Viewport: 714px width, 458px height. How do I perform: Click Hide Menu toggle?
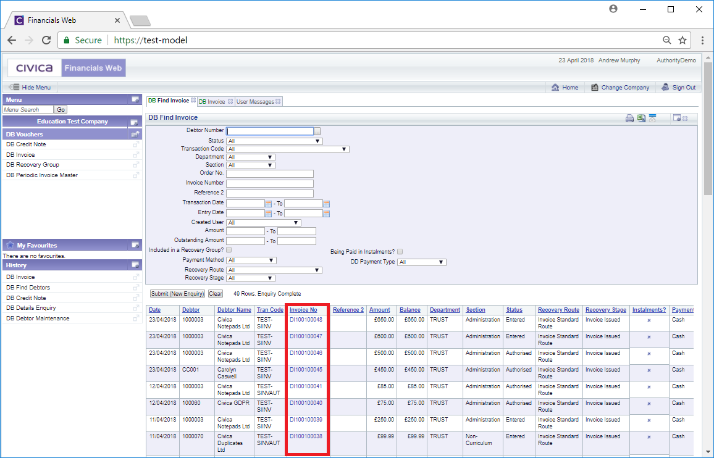tap(30, 88)
